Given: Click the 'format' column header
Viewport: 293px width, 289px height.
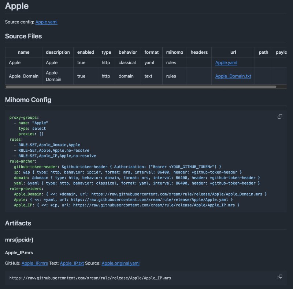Looking at the screenshot, I should coord(152,52).
